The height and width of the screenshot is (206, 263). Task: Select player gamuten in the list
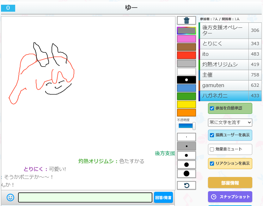point(224,85)
